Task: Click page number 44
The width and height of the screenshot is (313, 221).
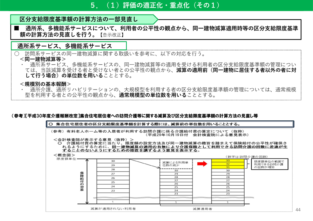Action: (298, 209)
